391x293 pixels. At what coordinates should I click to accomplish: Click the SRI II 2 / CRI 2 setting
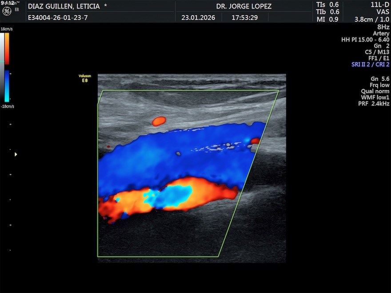(x=370, y=64)
